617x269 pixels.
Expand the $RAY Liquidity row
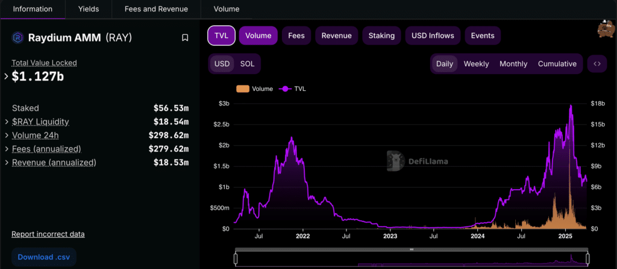point(7,122)
